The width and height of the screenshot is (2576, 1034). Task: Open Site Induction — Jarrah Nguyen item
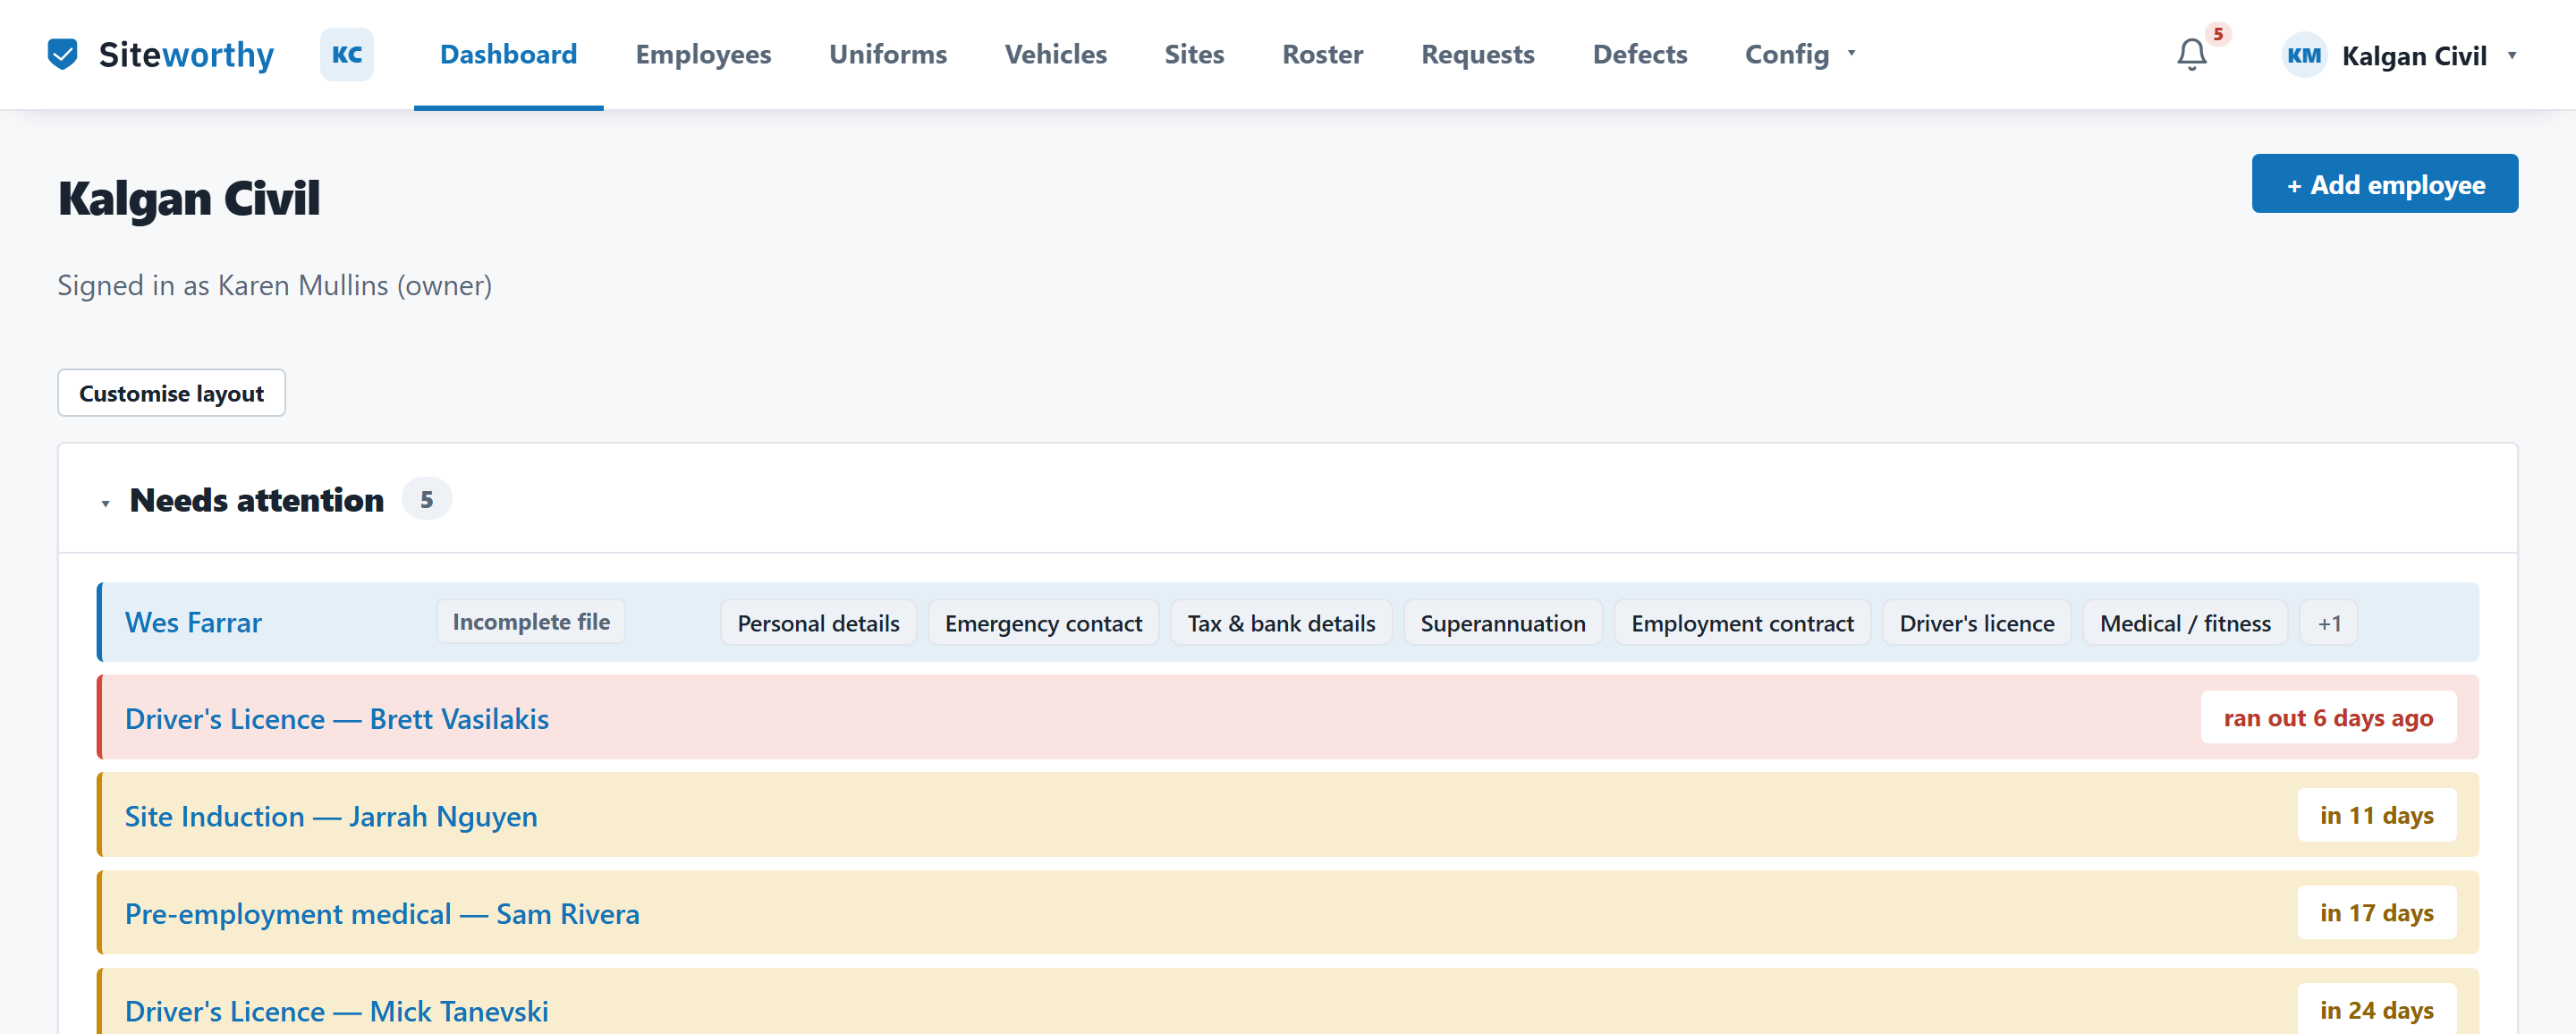(331, 816)
